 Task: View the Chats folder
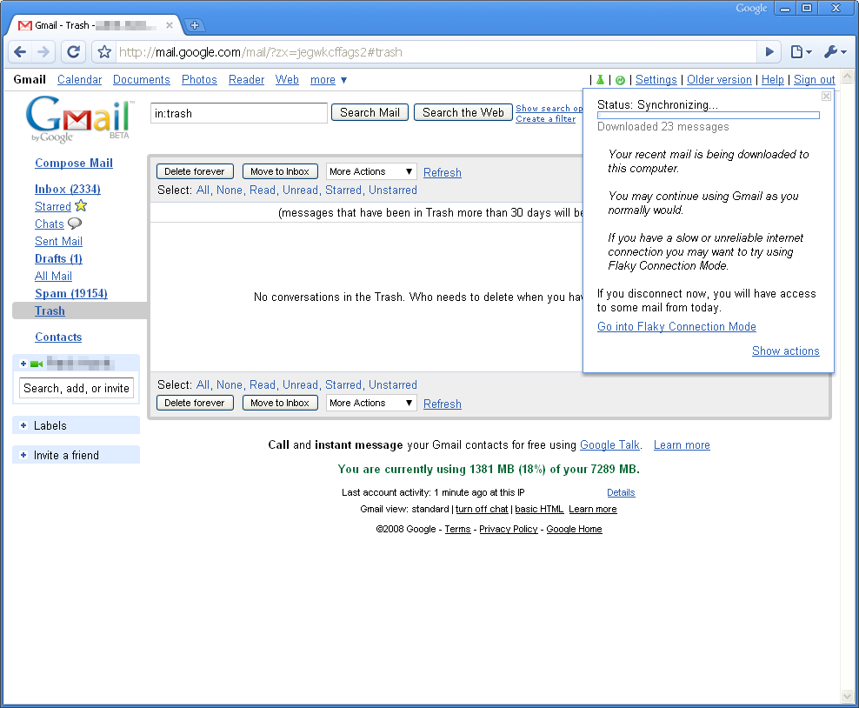pyautogui.click(x=50, y=224)
